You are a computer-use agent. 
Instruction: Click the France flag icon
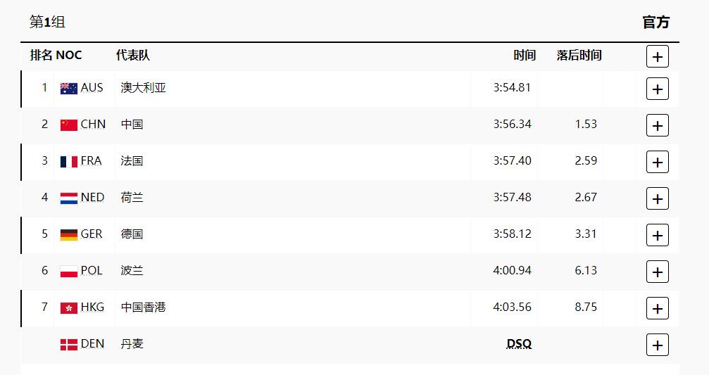[68, 162]
